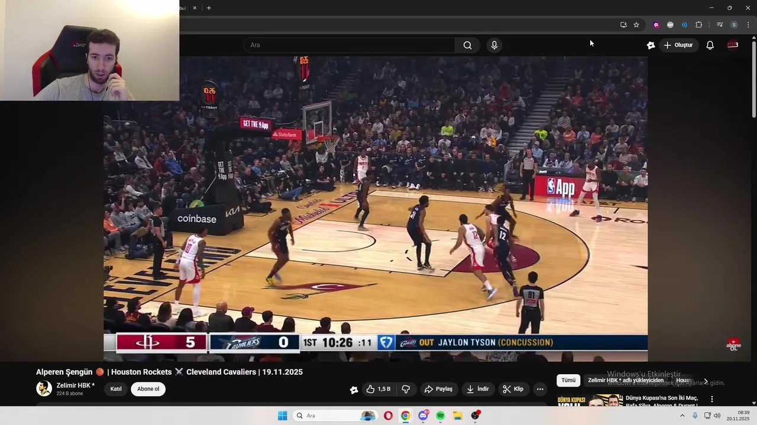Open the Zelimir HBK * channel name link
This screenshot has height=425, width=757.
76,385
